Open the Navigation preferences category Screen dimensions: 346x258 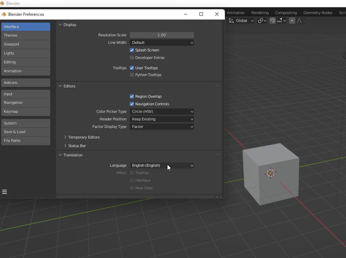click(x=26, y=103)
